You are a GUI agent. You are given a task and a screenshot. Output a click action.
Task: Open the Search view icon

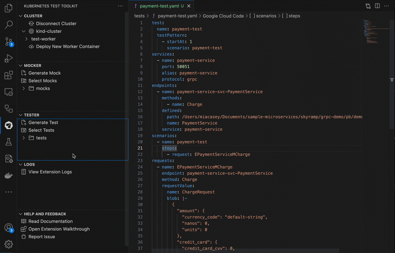[8, 25]
